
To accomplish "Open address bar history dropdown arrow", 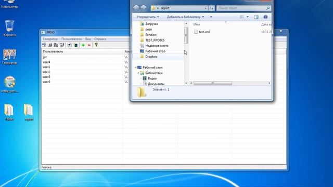I will 206,8.
